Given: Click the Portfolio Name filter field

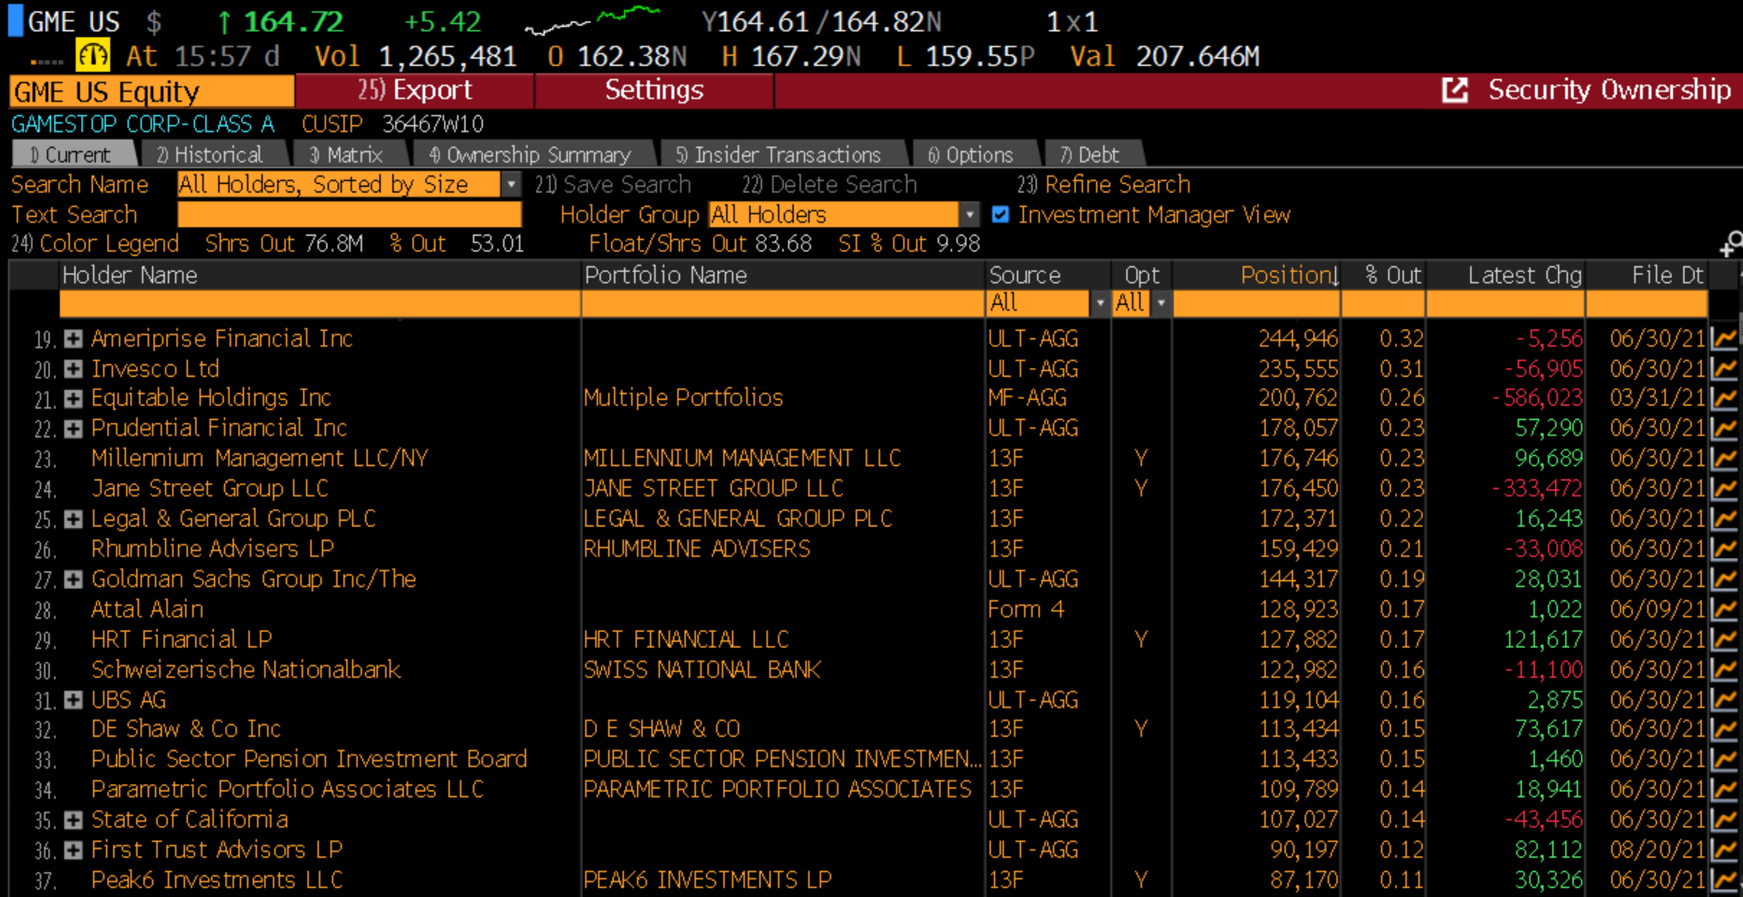Looking at the screenshot, I should (x=783, y=303).
